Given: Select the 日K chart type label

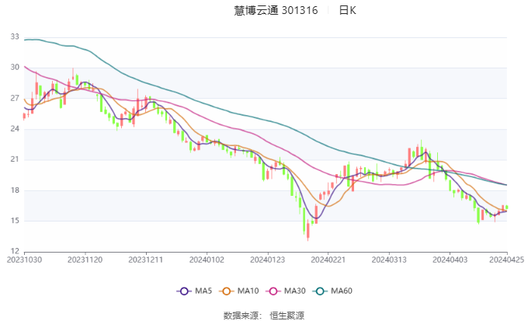Looking at the screenshot, I should tap(347, 11).
